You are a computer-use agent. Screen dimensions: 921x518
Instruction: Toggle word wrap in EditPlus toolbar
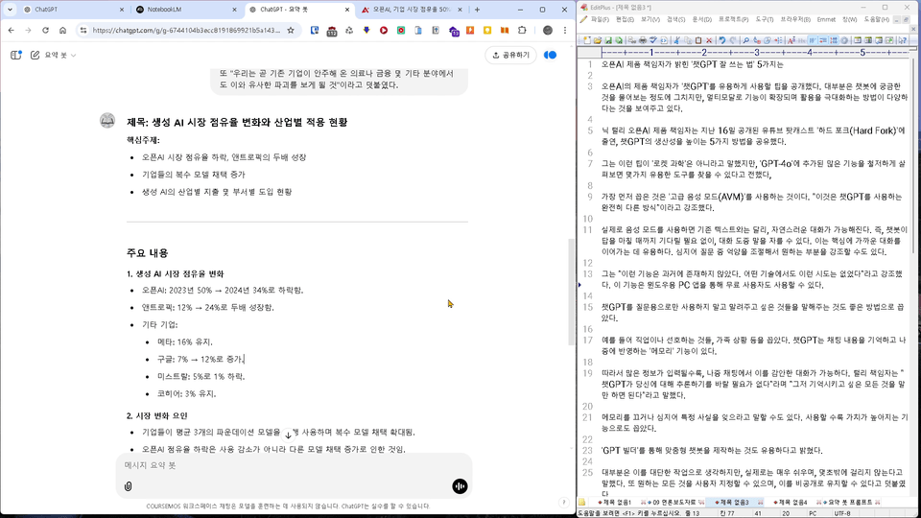click(813, 40)
